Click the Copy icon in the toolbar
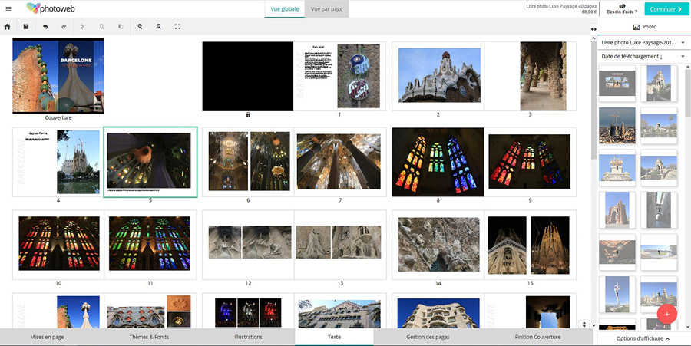This screenshot has height=346, width=691. pyautogui.click(x=102, y=27)
